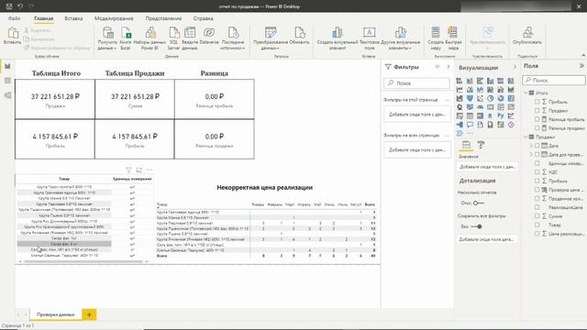Check the НДС field checkbox

pos(537,172)
